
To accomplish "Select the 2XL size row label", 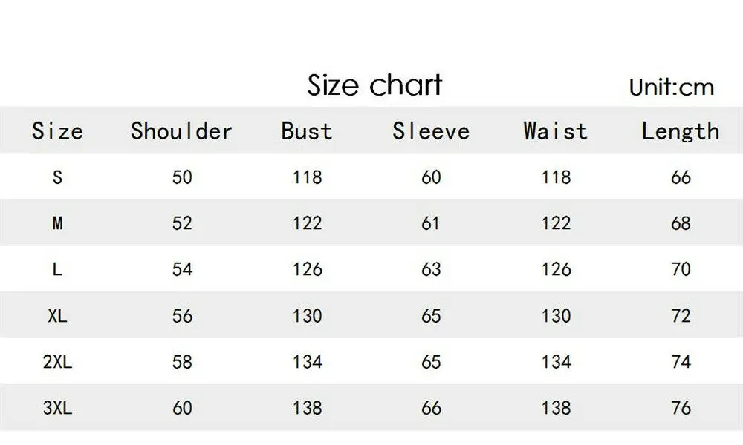I will tap(57, 362).
